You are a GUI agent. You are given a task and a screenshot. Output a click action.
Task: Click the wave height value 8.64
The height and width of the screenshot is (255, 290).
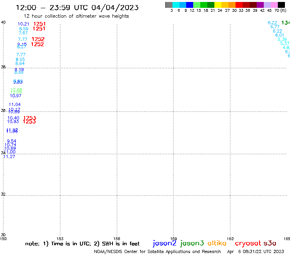[20, 64]
